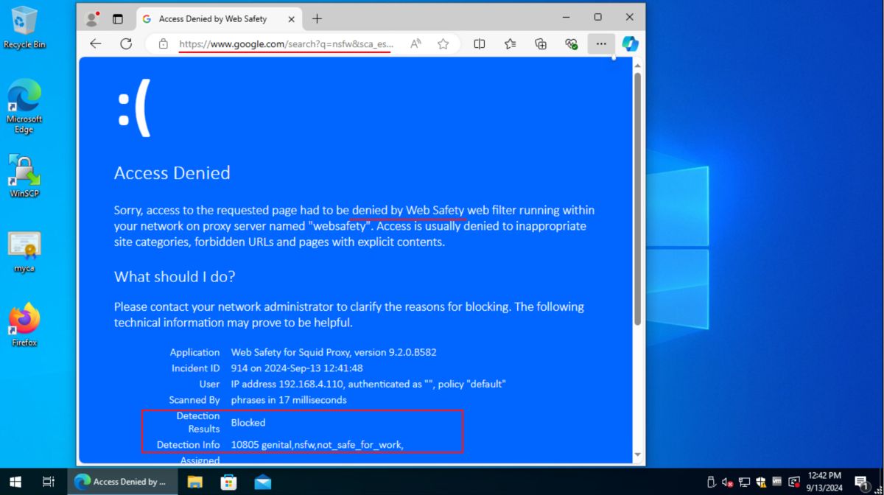This screenshot has width=884, height=495.
Task: Open the notification center
Action: 862,482
